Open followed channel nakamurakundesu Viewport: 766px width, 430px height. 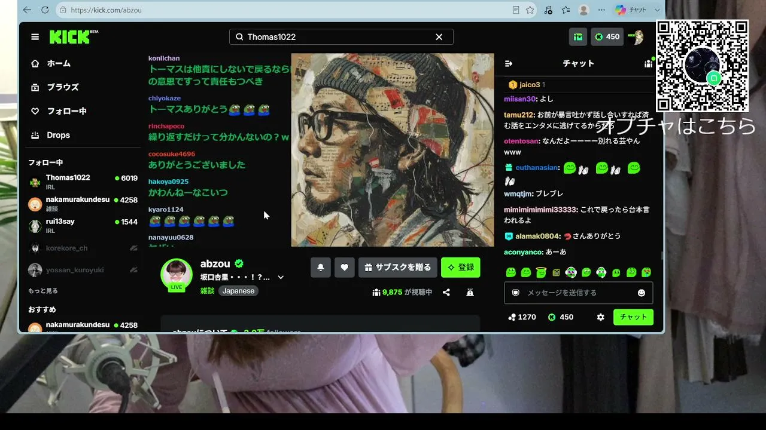83,204
